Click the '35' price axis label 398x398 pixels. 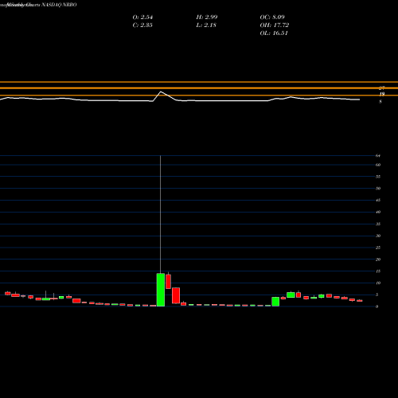coord(378,224)
